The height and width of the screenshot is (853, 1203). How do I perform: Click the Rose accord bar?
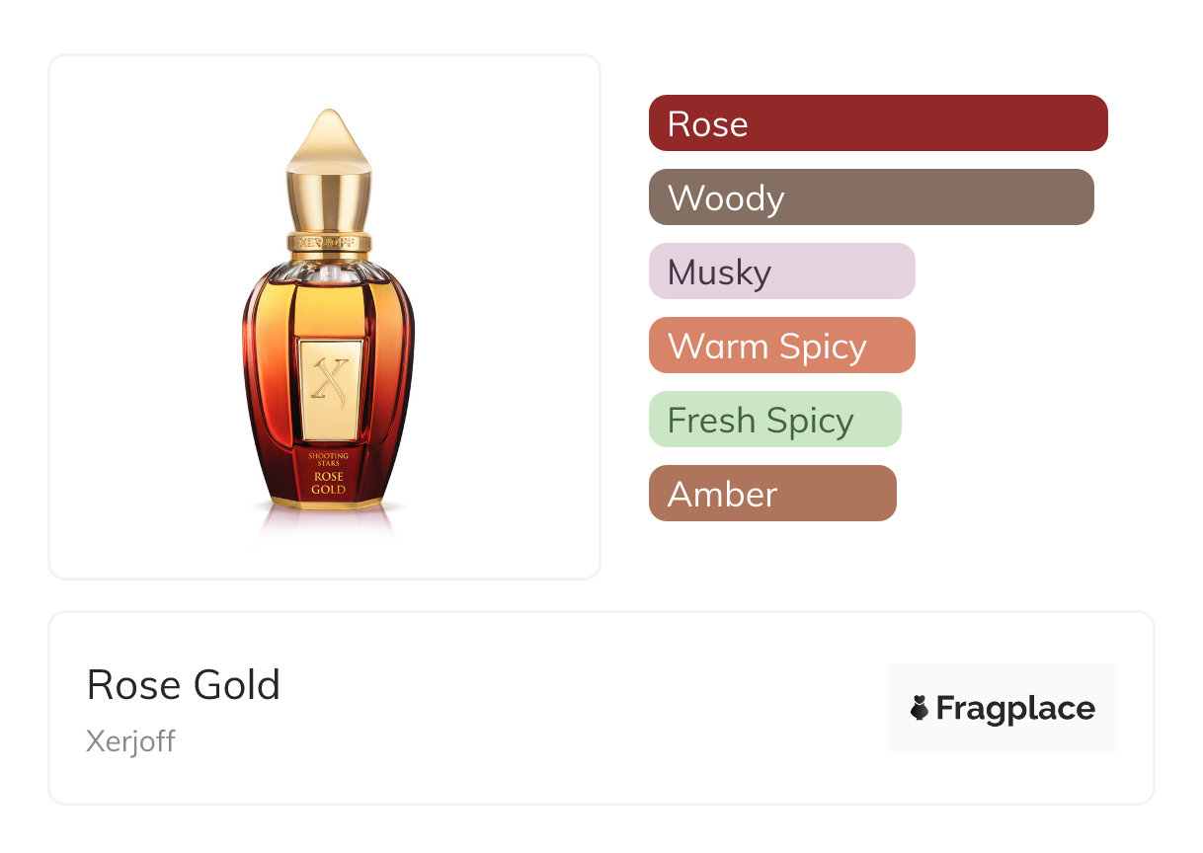click(x=877, y=123)
